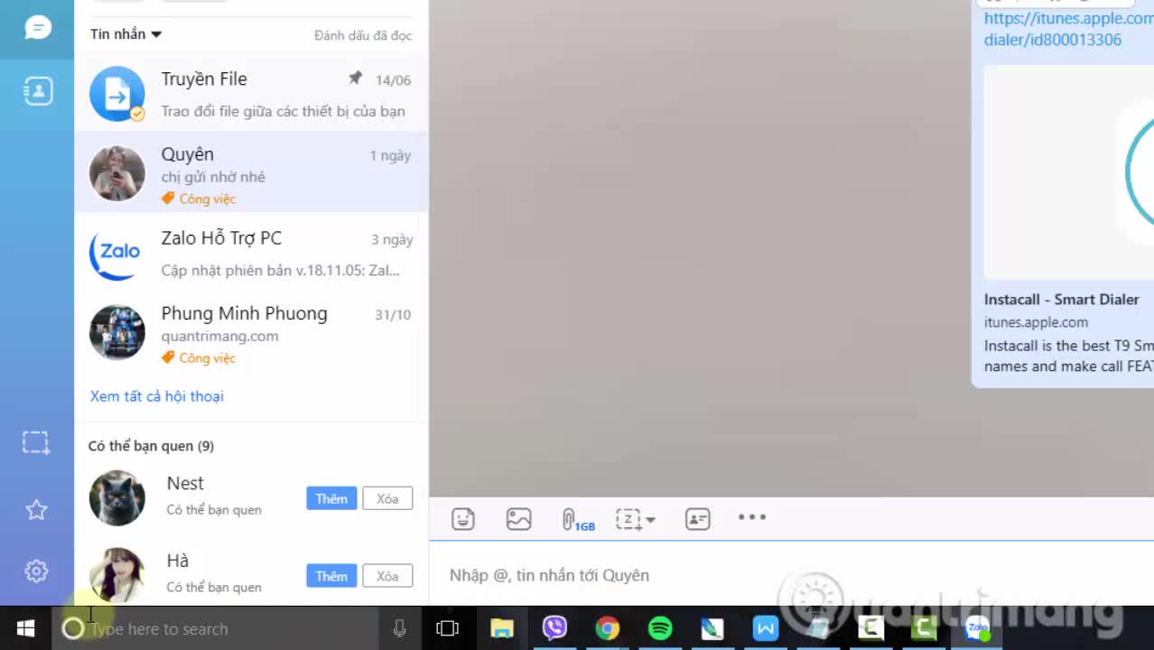Remove Hà suggestion with Xóa
This screenshot has width=1154, height=650.
tap(387, 576)
